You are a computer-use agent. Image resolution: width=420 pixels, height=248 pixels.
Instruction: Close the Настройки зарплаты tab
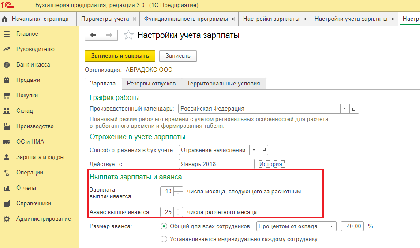click(305, 19)
